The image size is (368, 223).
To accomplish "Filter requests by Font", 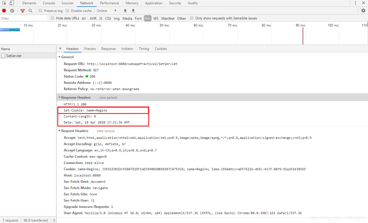I will coord(138,18).
